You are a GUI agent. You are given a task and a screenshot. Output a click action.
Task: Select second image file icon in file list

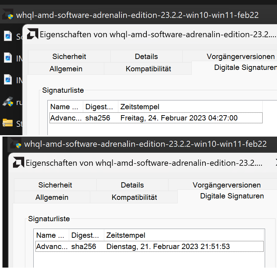8,58
